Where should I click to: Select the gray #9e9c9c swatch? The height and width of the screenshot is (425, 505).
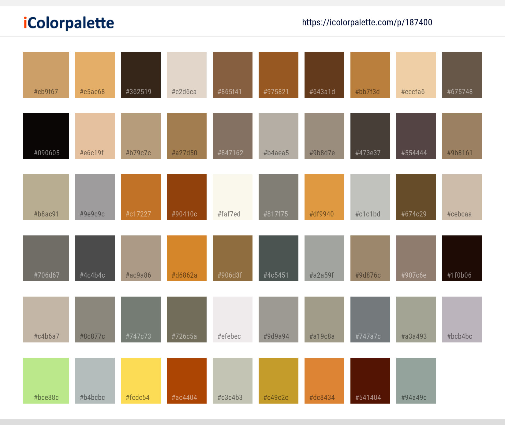tap(95, 197)
